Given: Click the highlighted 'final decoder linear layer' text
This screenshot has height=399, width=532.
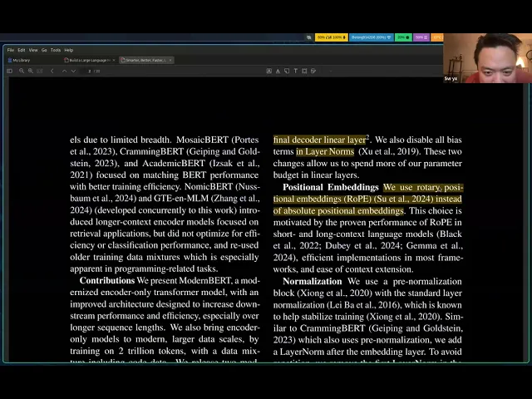Looking at the screenshot, I should tap(319, 140).
